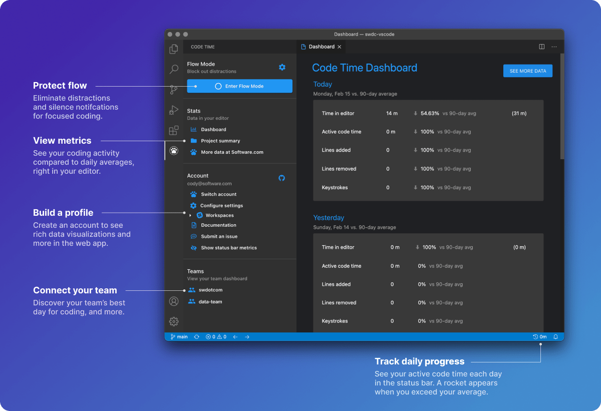The height and width of the screenshot is (411, 601).
Task: Click the 0m code time status item
Action: point(540,337)
